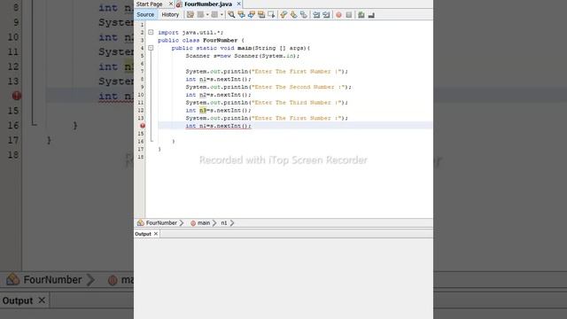Click the 'public class FourNumber' line
This screenshot has height=319, width=567.
click(x=201, y=40)
